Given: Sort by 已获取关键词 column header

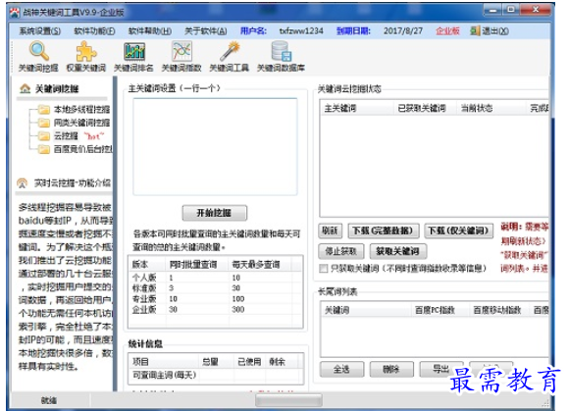Looking at the screenshot, I should pos(426,108).
